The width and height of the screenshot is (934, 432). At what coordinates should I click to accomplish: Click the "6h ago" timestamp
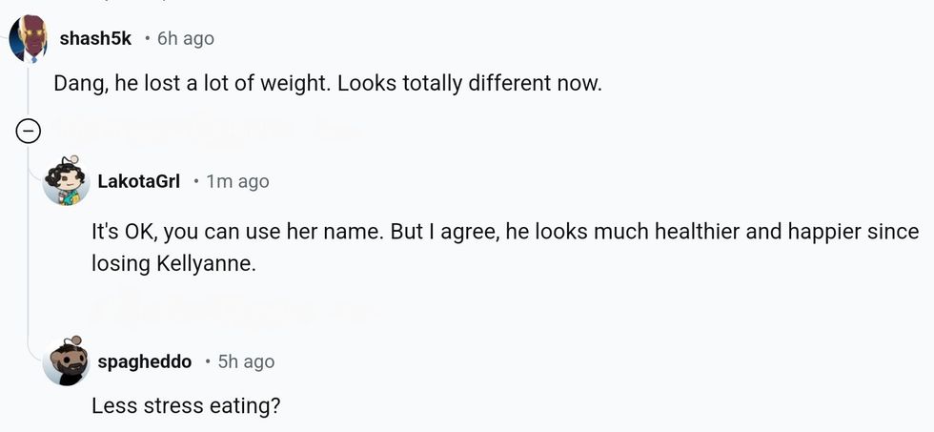(x=186, y=39)
